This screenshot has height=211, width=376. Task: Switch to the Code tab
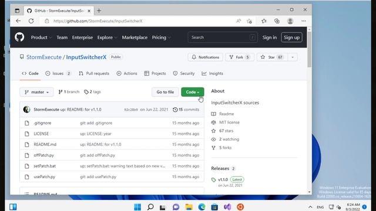(x=30, y=73)
